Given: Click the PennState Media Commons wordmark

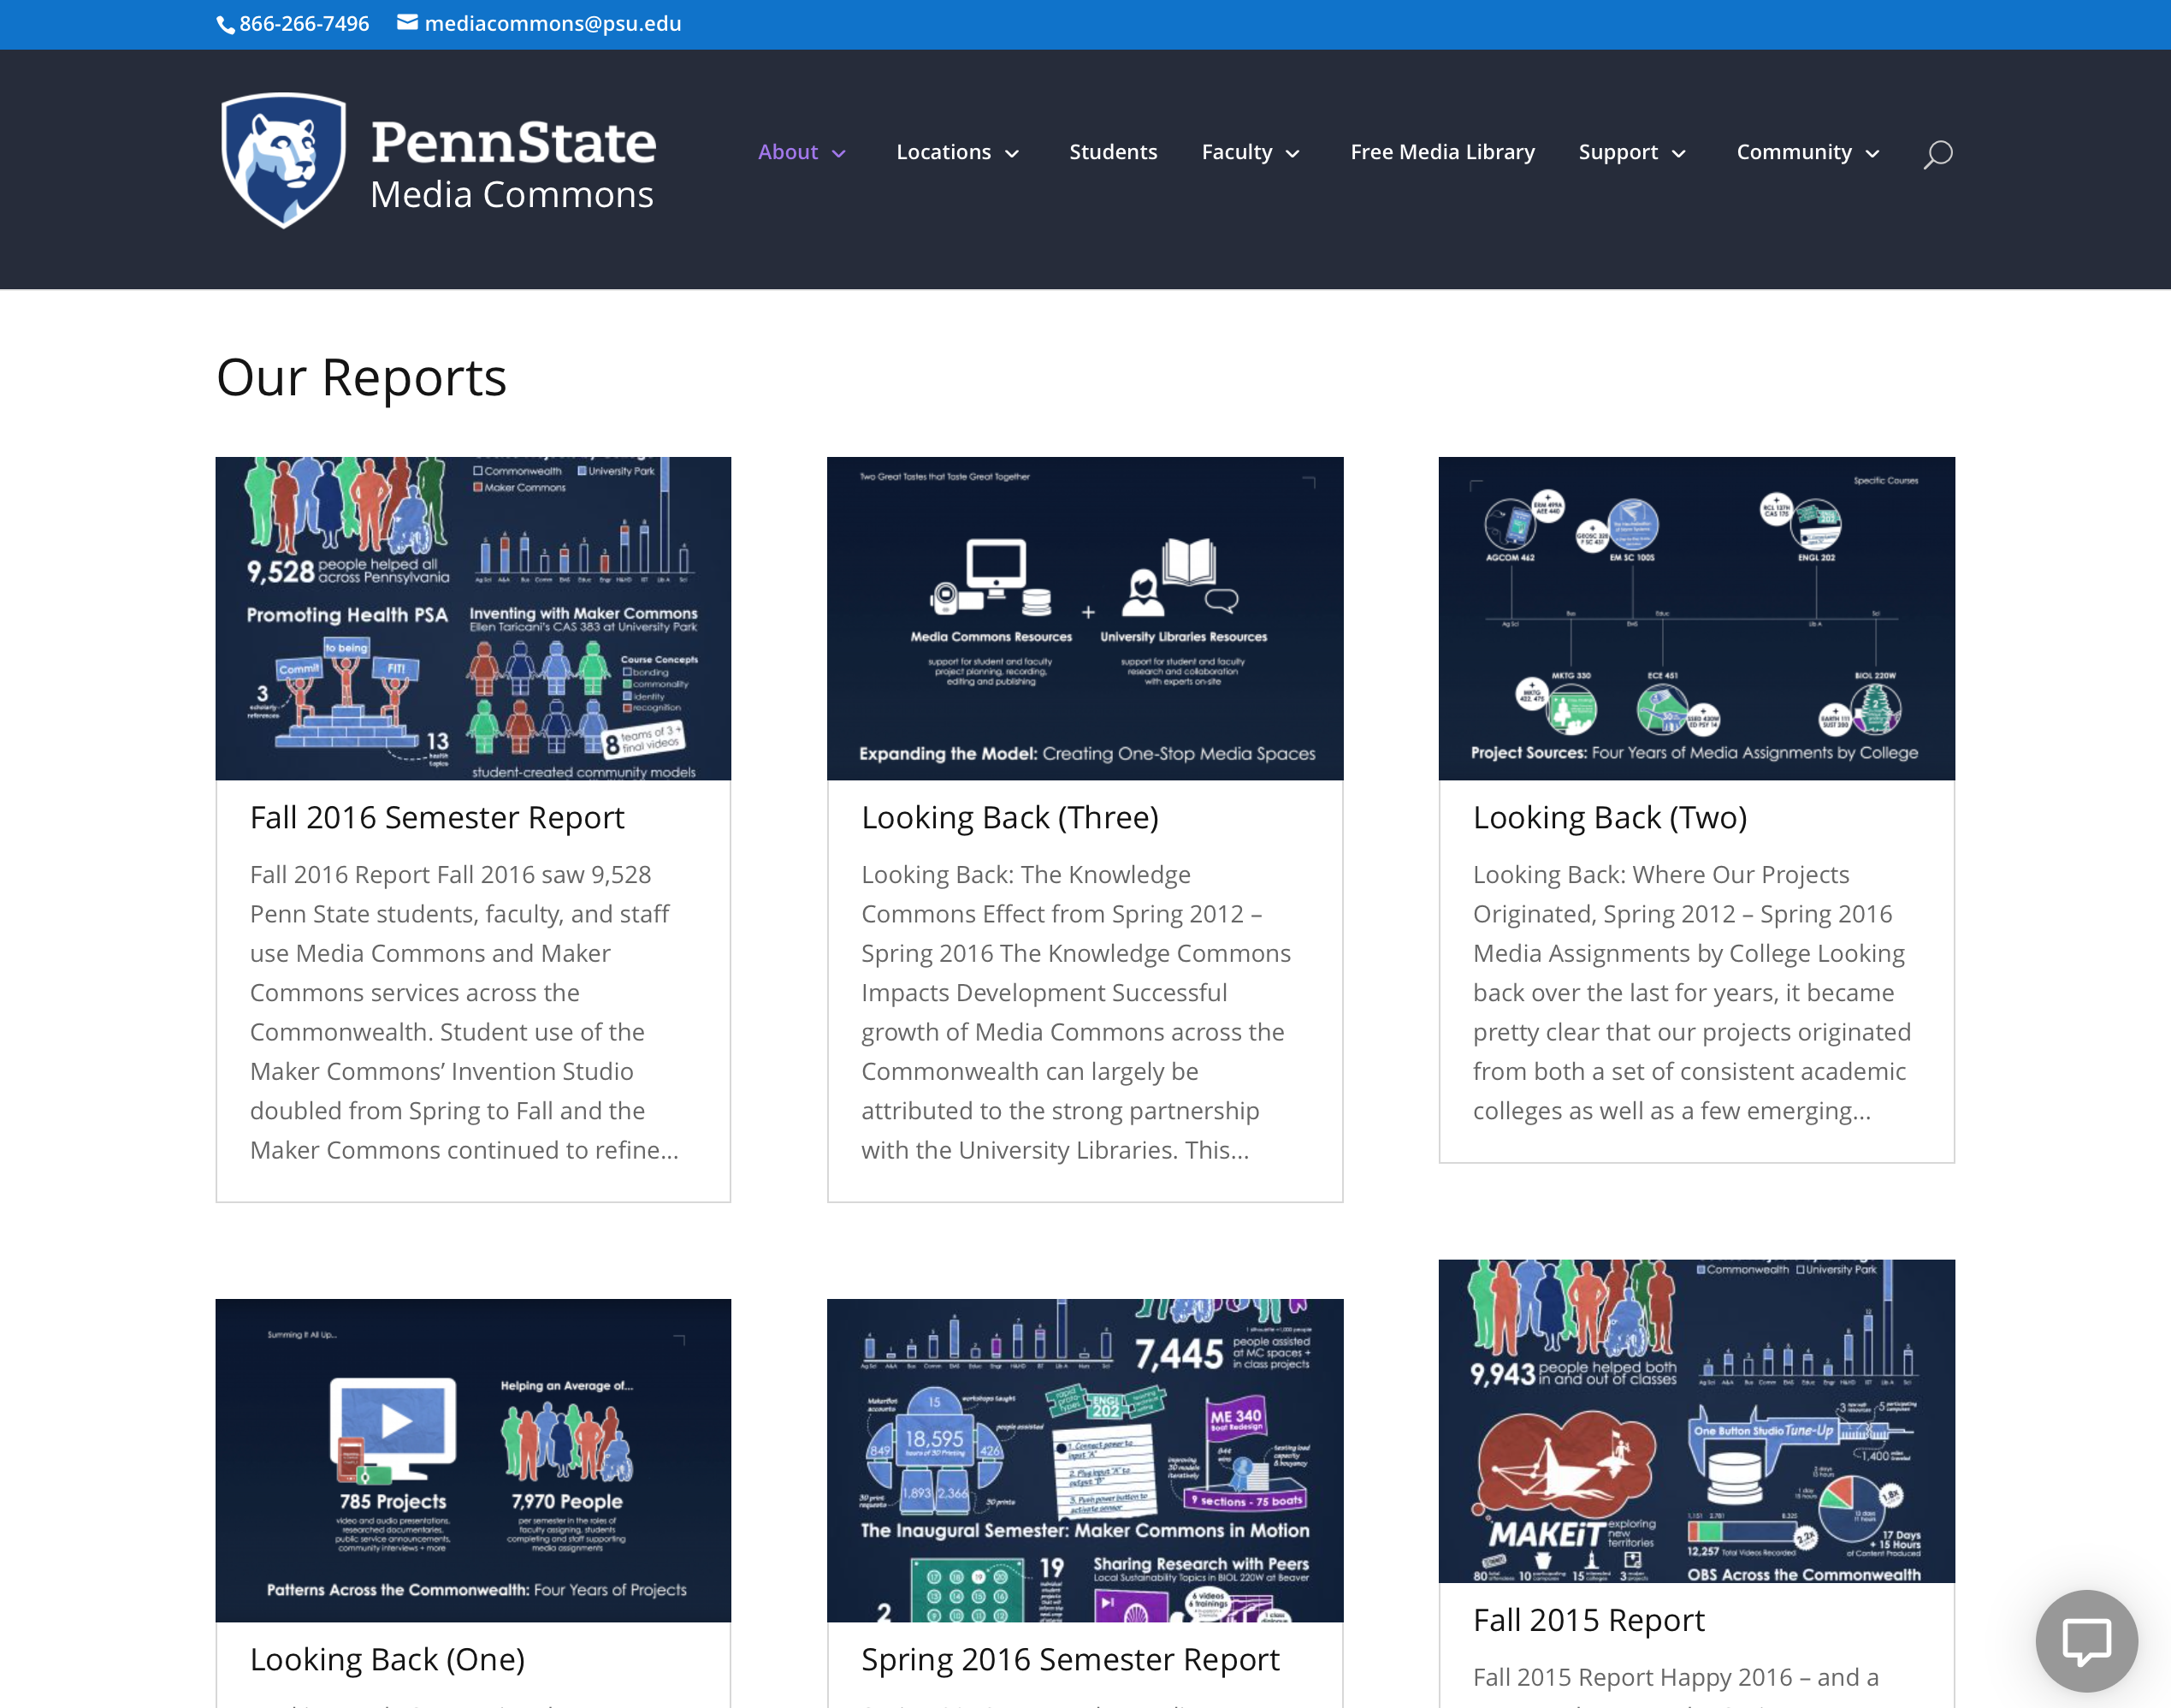Looking at the screenshot, I should pyautogui.click(x=512, y=164).
